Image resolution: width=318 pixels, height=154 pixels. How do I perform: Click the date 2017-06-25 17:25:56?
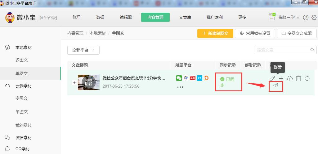(x=121, y=86)
